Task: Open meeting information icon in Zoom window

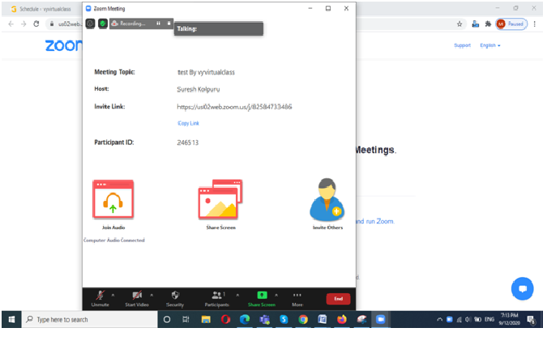Action: [90, 23]
